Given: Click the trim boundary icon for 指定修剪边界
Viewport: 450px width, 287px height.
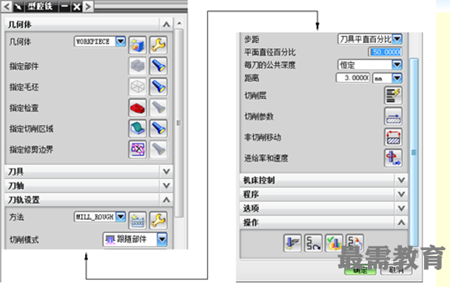Looking at the screenshot, I should pos(138,149).
